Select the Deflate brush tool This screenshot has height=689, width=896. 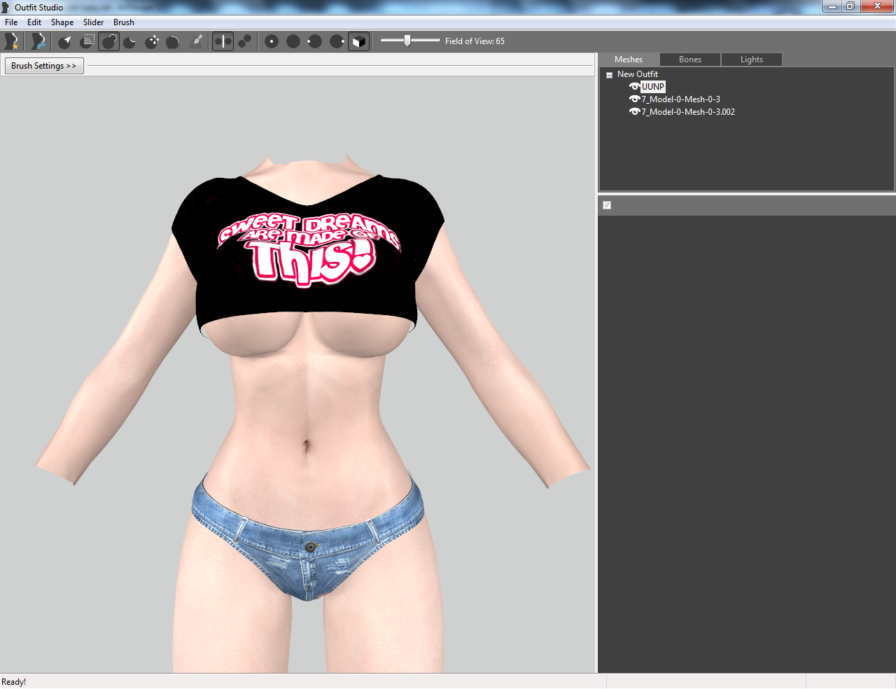pyautogui.click(x=130, y=41)
